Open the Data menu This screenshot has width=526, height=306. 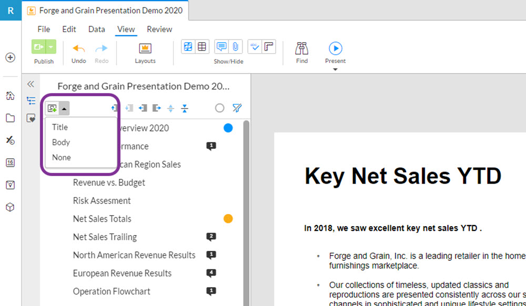97,29
